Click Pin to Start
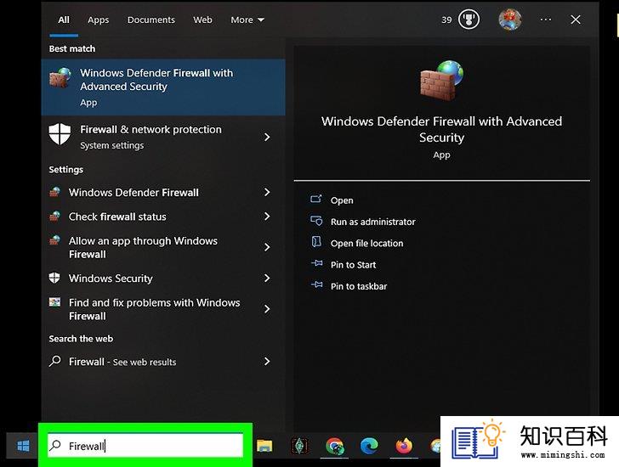The width and height of the screenshot is (619, 467). pos(354,265)
